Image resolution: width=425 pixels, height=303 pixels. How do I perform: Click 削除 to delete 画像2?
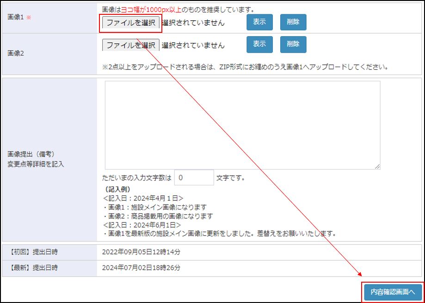pyautogui.click(x=293, y=44)
